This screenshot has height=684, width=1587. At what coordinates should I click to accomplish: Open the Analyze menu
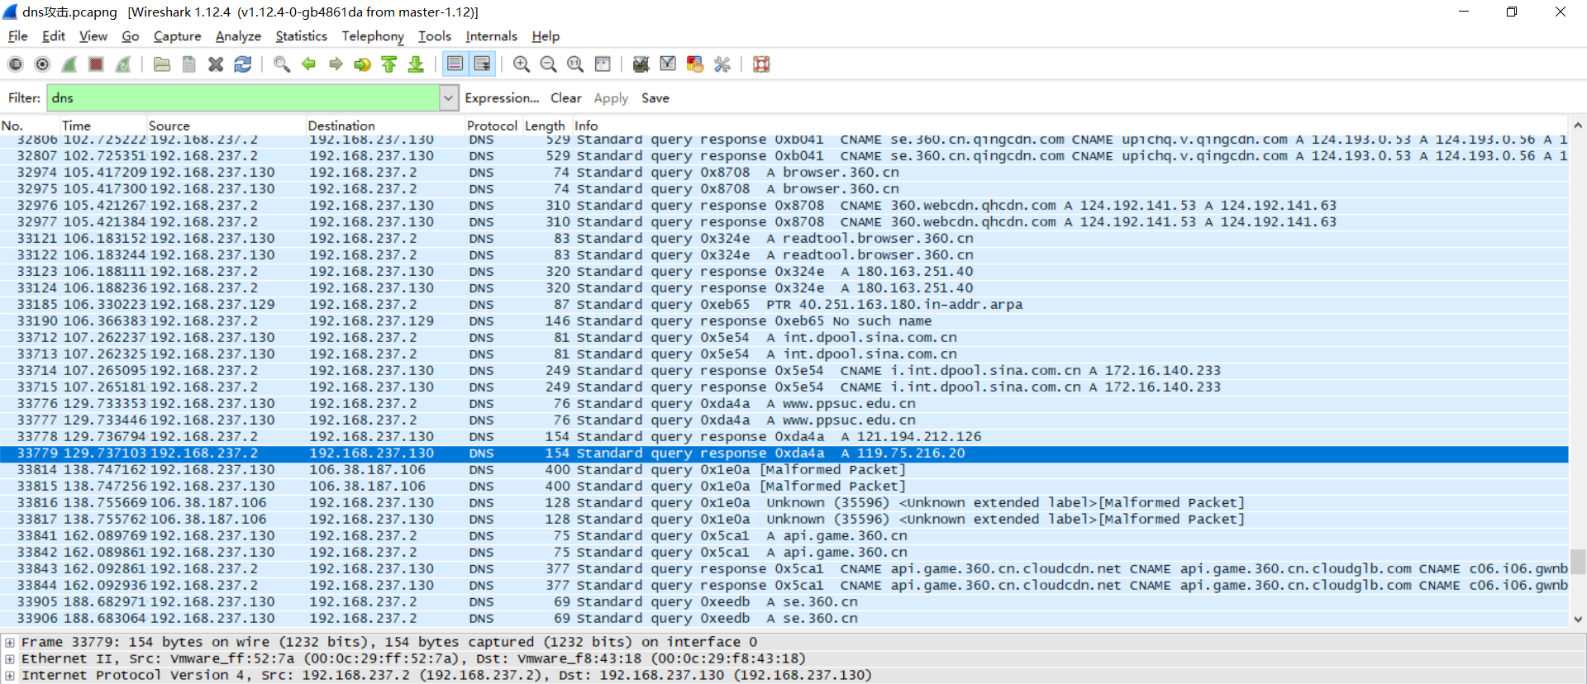pos(238,36)
